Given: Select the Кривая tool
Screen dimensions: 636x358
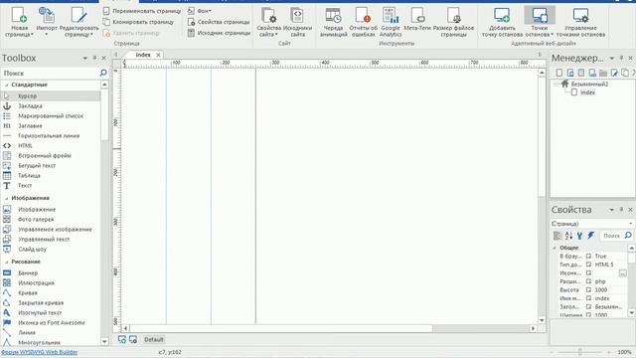Looking at the screenshot, I should point(51,293).
